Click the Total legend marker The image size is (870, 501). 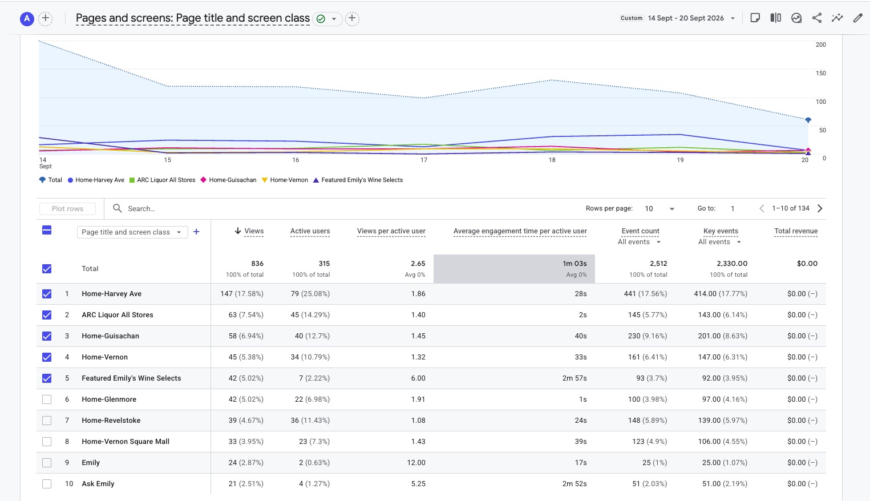pos(42,180)
